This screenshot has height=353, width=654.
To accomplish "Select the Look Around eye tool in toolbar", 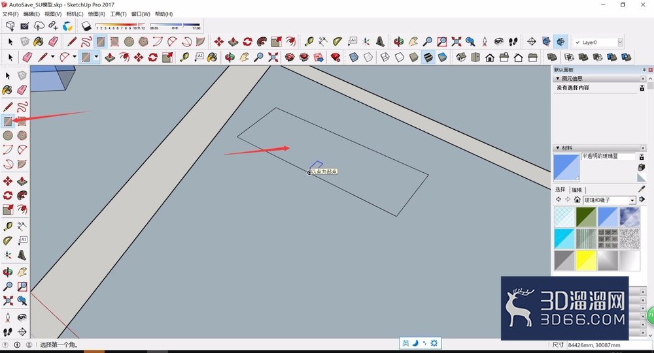I will [499, 42].
